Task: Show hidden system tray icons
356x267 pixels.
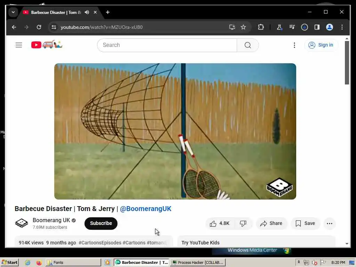Action: (x=299, y=262)
